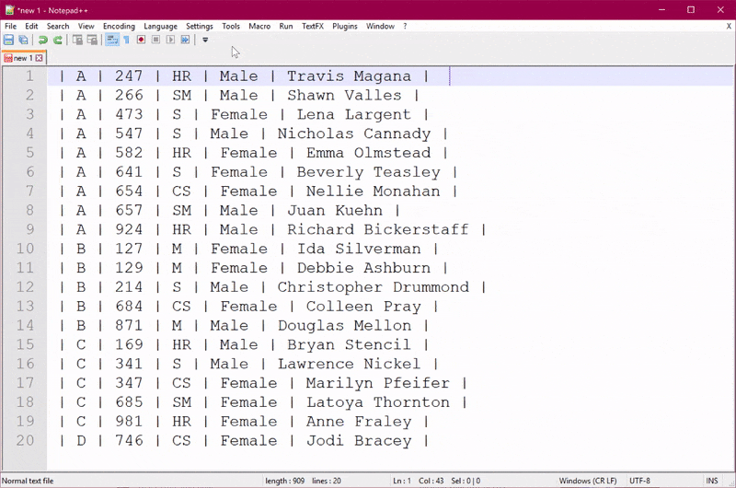736x488 pixels.
Task: Click the Undo arrow icon
Action: coord(42,41)
